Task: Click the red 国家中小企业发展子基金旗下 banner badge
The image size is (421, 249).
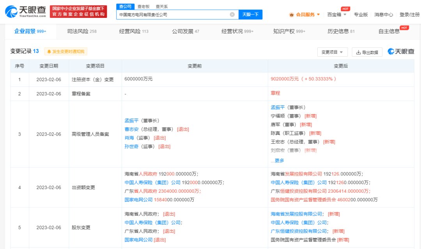Action: pos(78,12)
